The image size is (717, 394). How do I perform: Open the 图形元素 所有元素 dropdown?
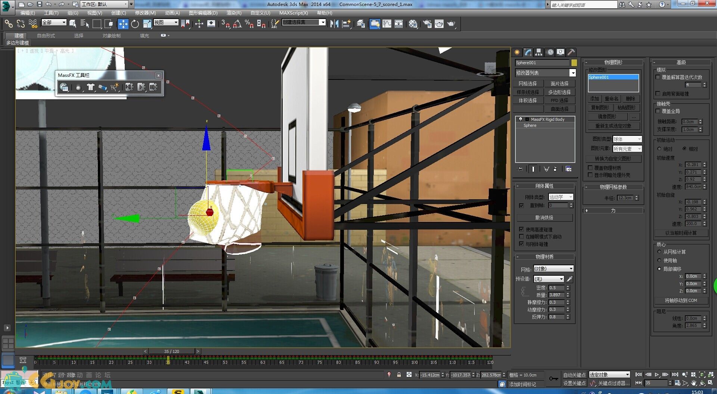tap(627, 149)
